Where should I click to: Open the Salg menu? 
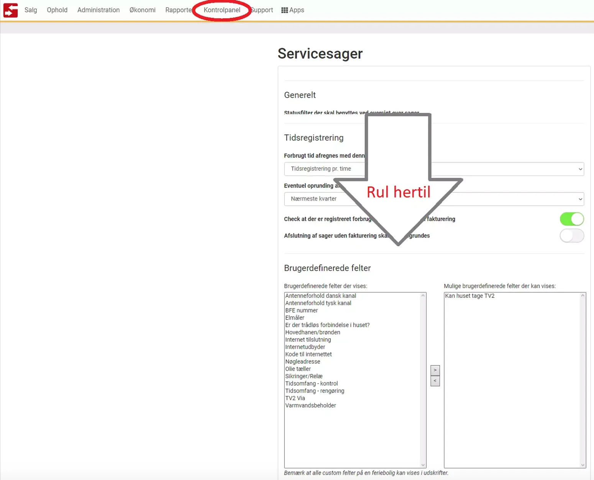[x=31, y=10]
